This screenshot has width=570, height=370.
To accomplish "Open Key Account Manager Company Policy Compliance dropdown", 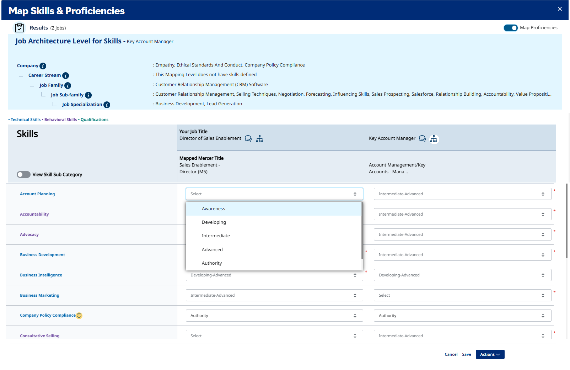I will pyautogui.click(x=462, y=316).
